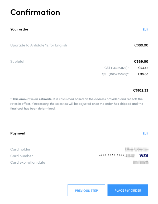Edit the Your order section

pyautogui.click(x=145, y=29)
